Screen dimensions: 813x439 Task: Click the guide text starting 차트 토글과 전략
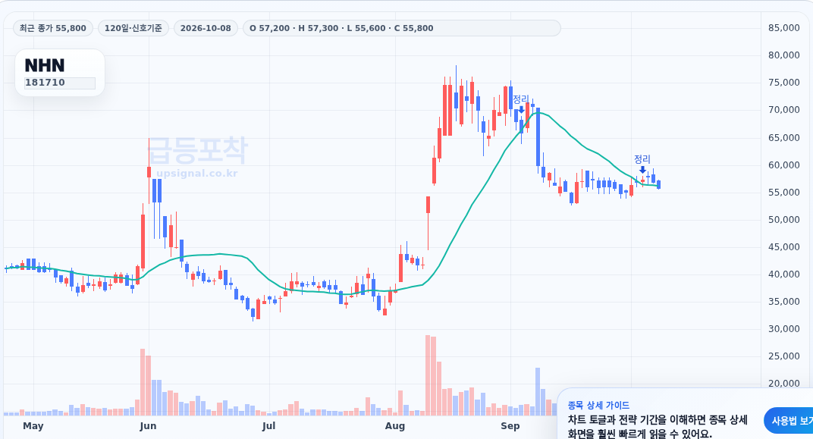tap(658, 427)
